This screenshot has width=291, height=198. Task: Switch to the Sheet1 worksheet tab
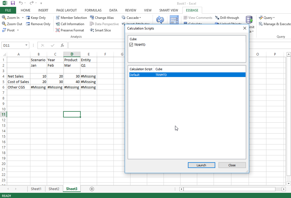point(36,189)
